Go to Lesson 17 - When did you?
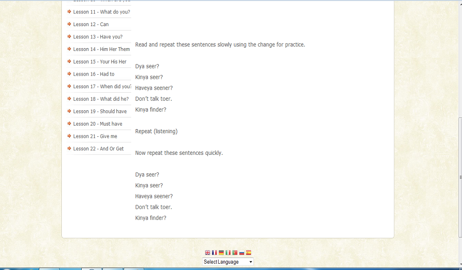462x270 pixels. tap(102, 87)
